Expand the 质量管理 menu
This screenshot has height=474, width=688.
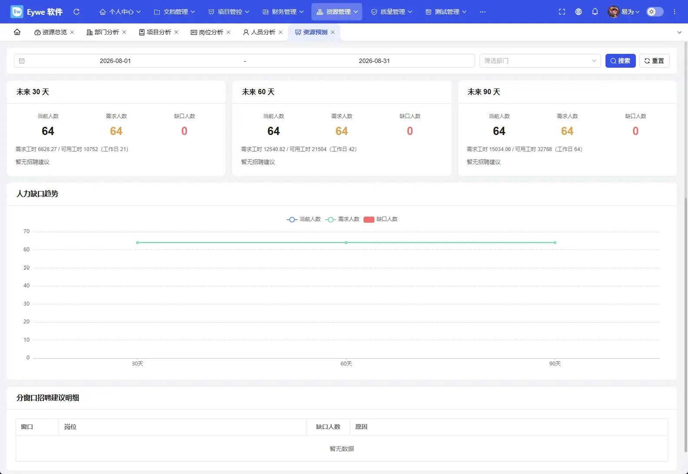click(392, 12)
